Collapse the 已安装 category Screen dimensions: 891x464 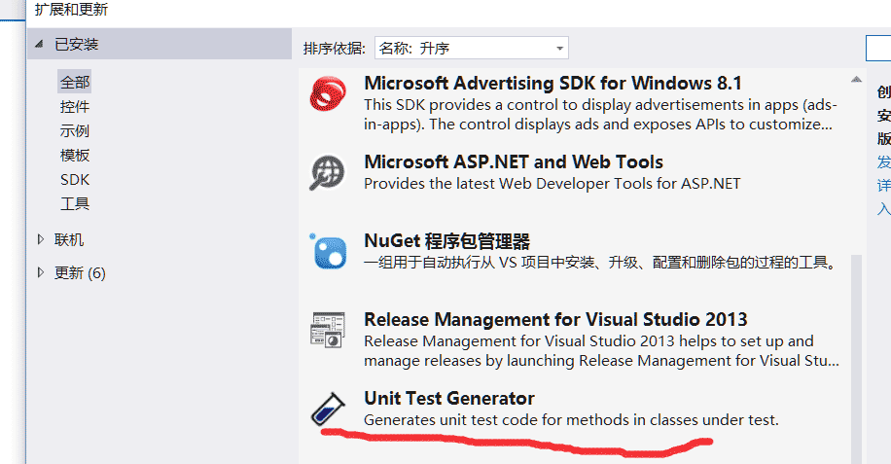coord(40,45)
